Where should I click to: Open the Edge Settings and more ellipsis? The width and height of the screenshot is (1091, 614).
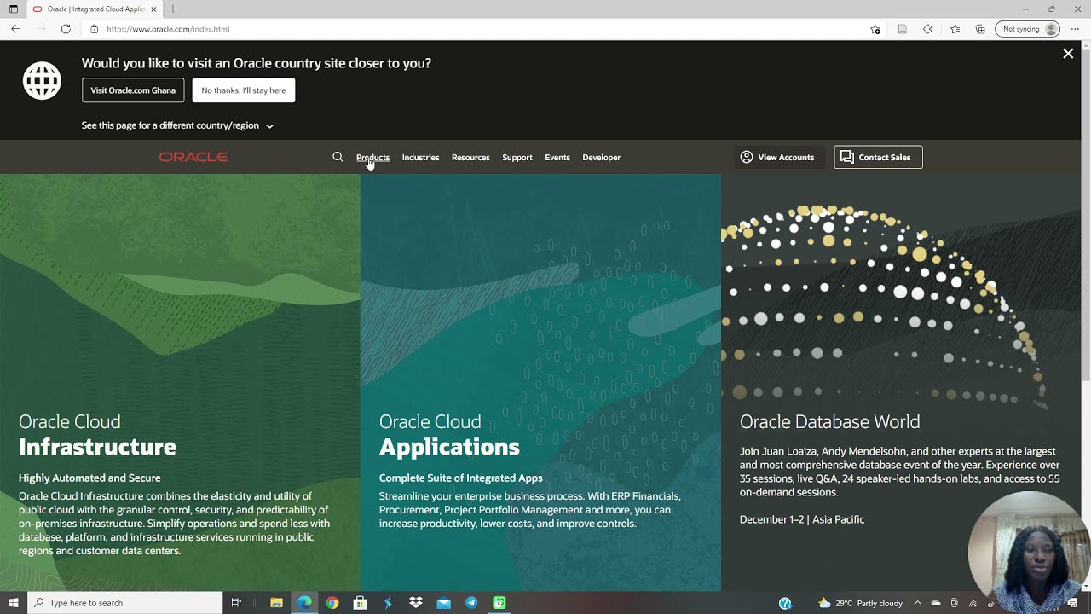[1075, 29]
